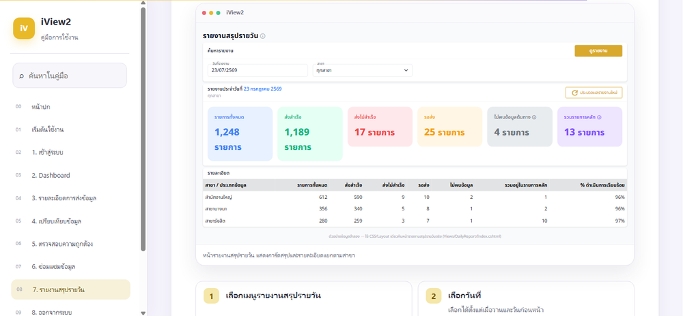Image resolution: width=683 pixels, height=316 pixels.
Task: Click the ไม่พบข้อมูล table column header
Action: point(461,185)
